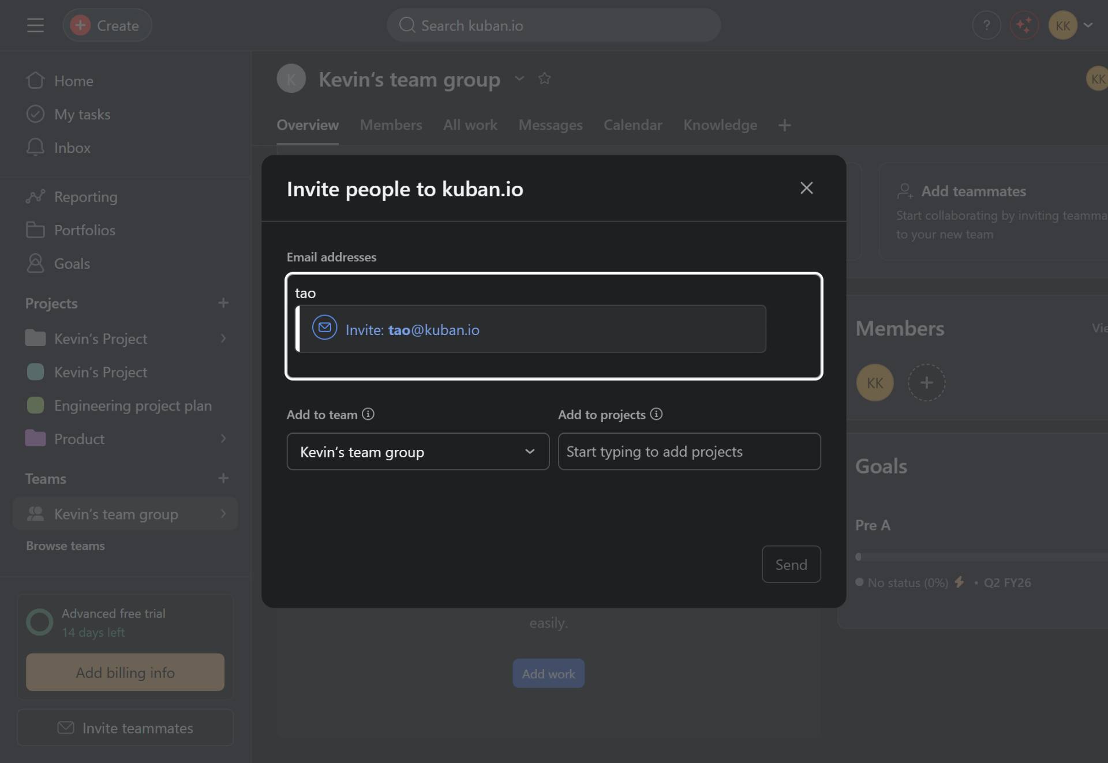
Task: Click the info icon next to Add to team
Action: tap(368, 414)
